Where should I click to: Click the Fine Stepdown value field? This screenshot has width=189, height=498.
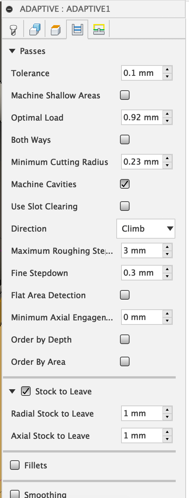pos(142,273)
